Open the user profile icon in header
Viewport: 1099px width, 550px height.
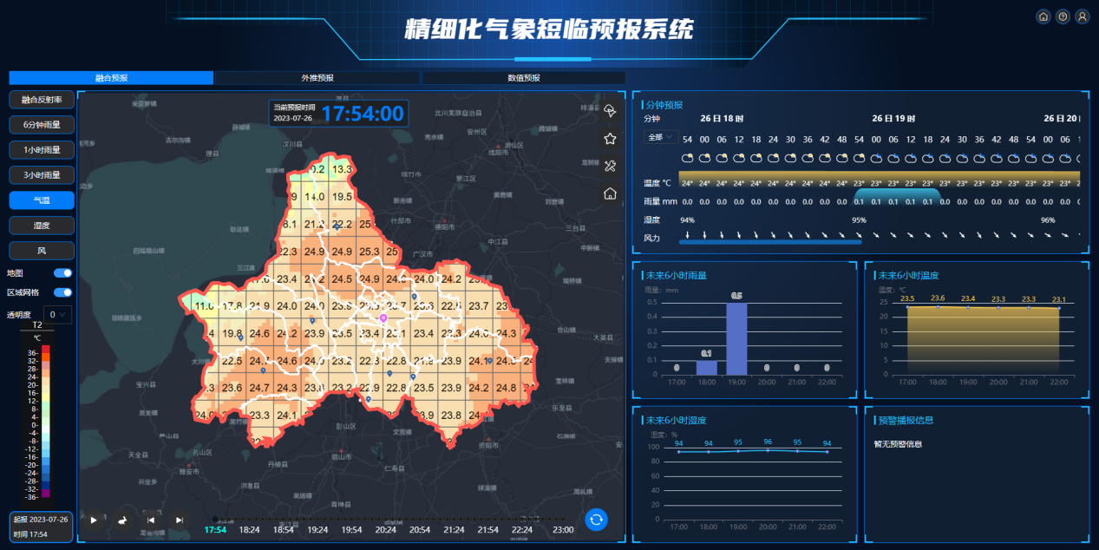1082,16
